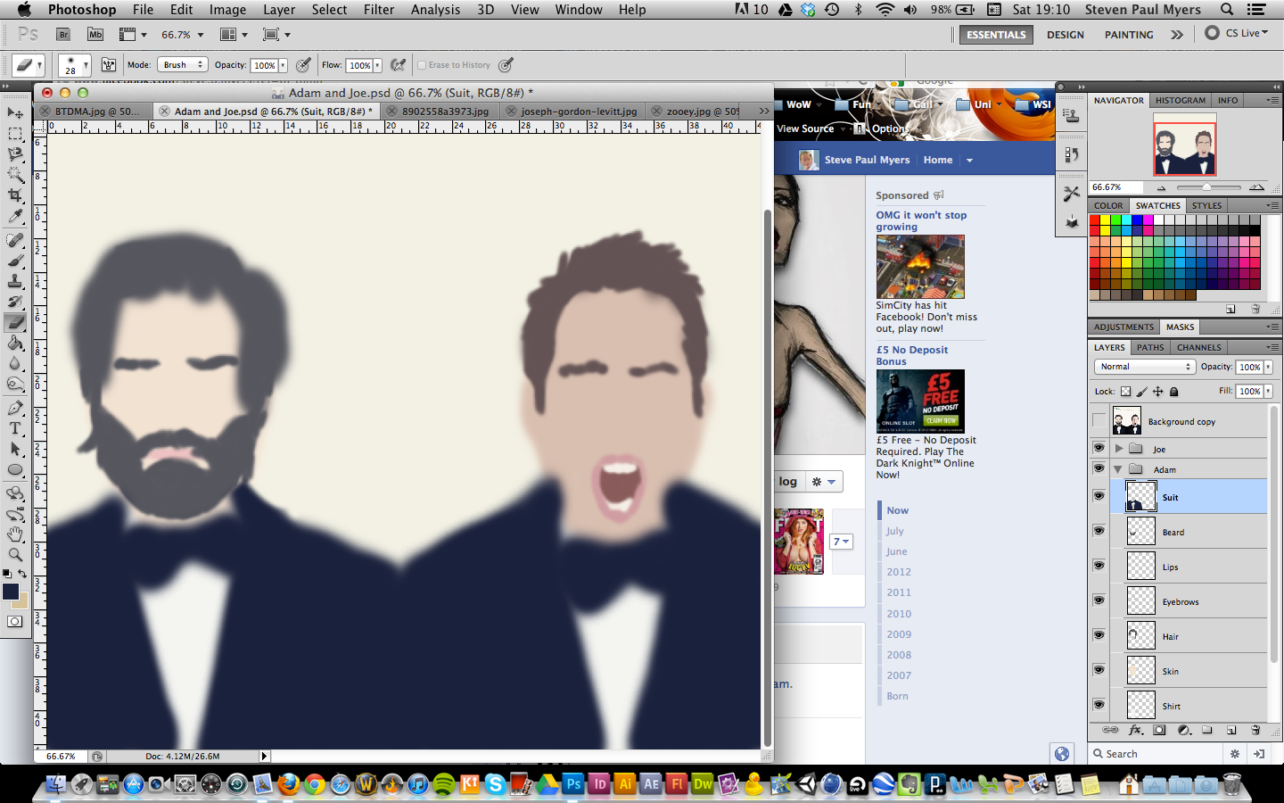The width and height of the screenshot is (1284, 803).
Task: Swap foreground and background colors
Action: (x=22, y=574)
